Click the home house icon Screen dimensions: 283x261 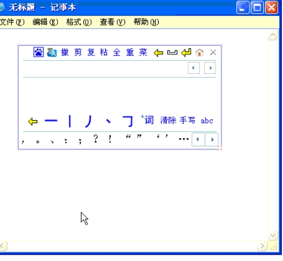(x=200, y=53)
